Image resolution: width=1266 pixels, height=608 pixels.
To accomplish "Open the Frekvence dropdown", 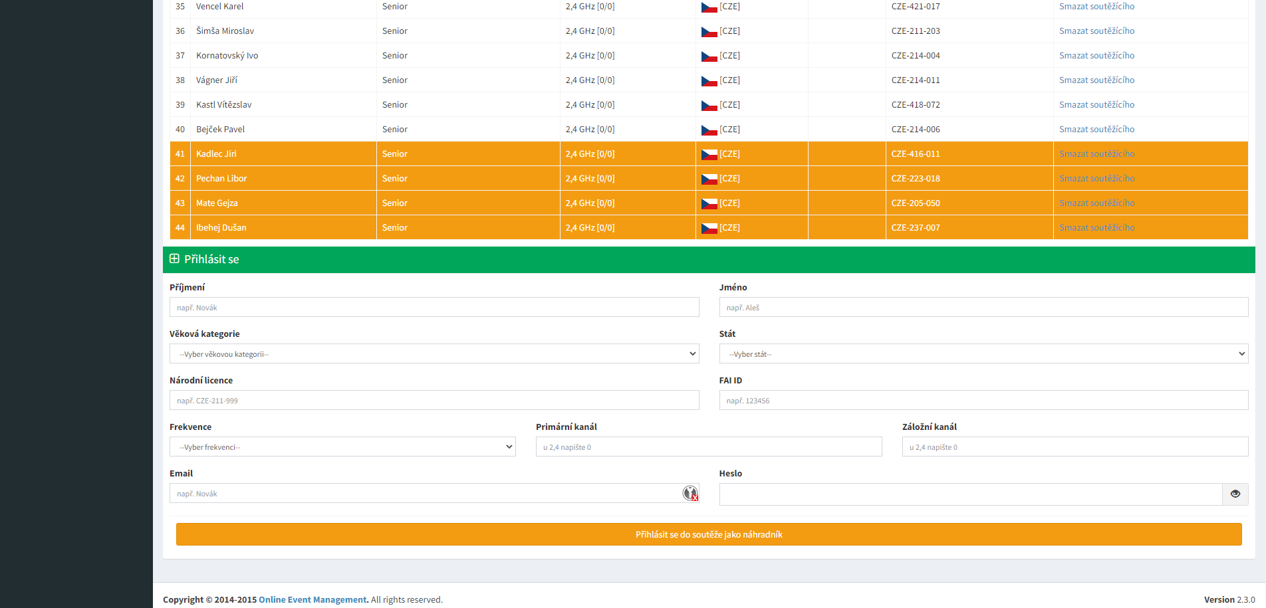I will 342,447.
